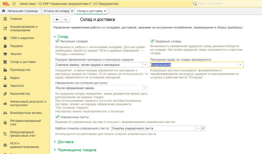Screen dimensions: 262x154
Task: Open Зарплата card icon
Action: tap(5, 86)
